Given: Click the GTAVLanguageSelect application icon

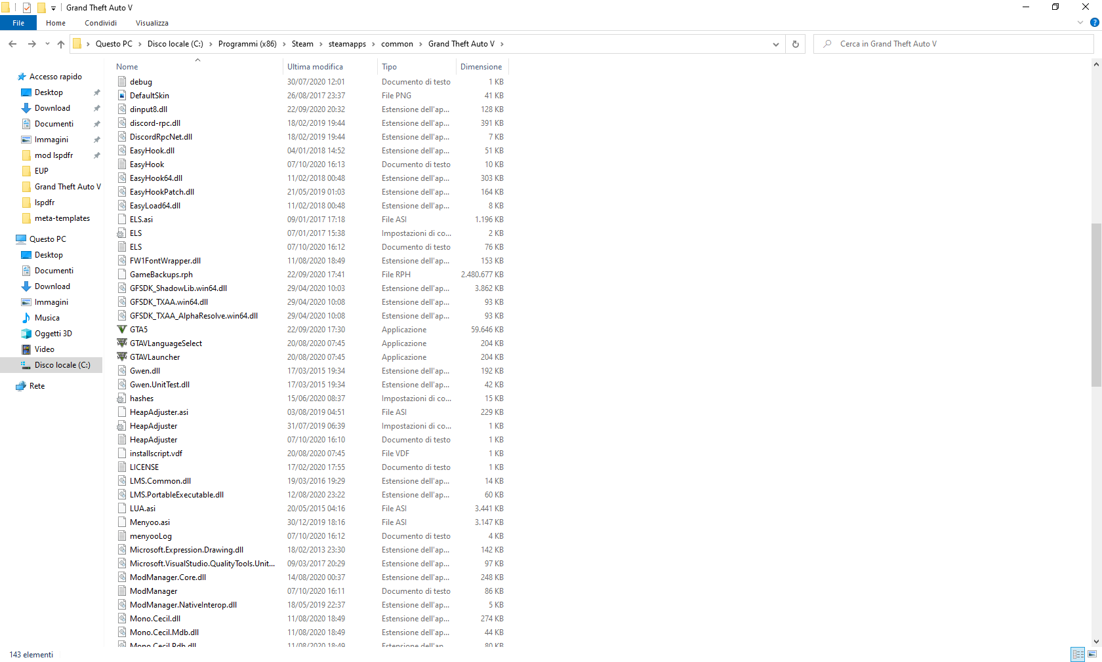Looking at the screenshot, I should [122, 343].
